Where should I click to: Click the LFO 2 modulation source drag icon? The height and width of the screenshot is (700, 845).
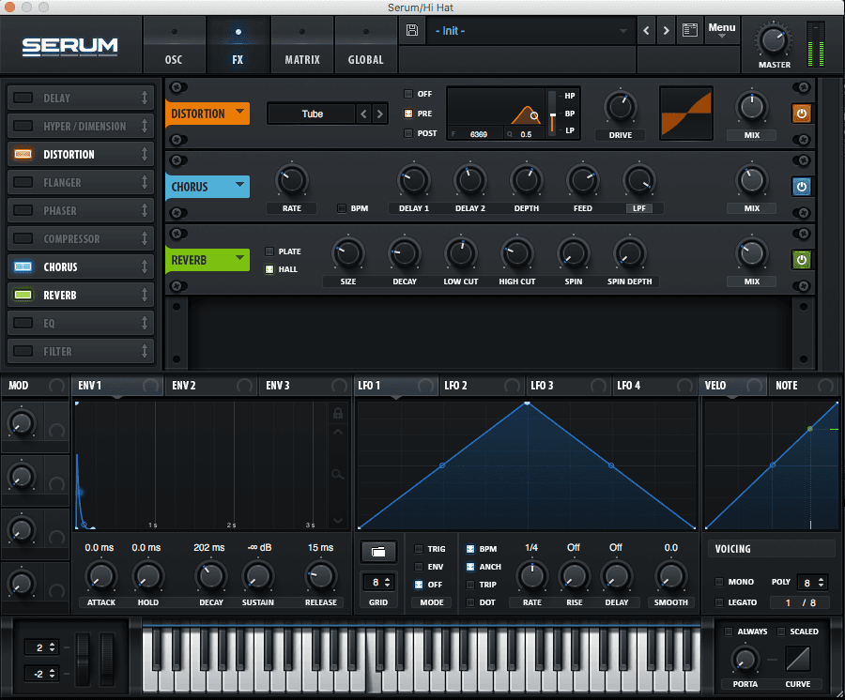(512, 386)
